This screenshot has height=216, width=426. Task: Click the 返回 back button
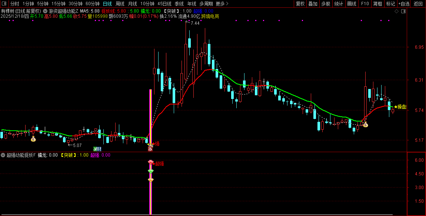pyautogui.click(x=418, y=4)
